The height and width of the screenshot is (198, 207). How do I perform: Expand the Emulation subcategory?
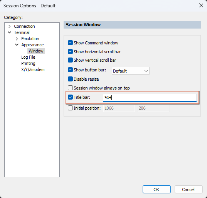click(x=17, y=39)
